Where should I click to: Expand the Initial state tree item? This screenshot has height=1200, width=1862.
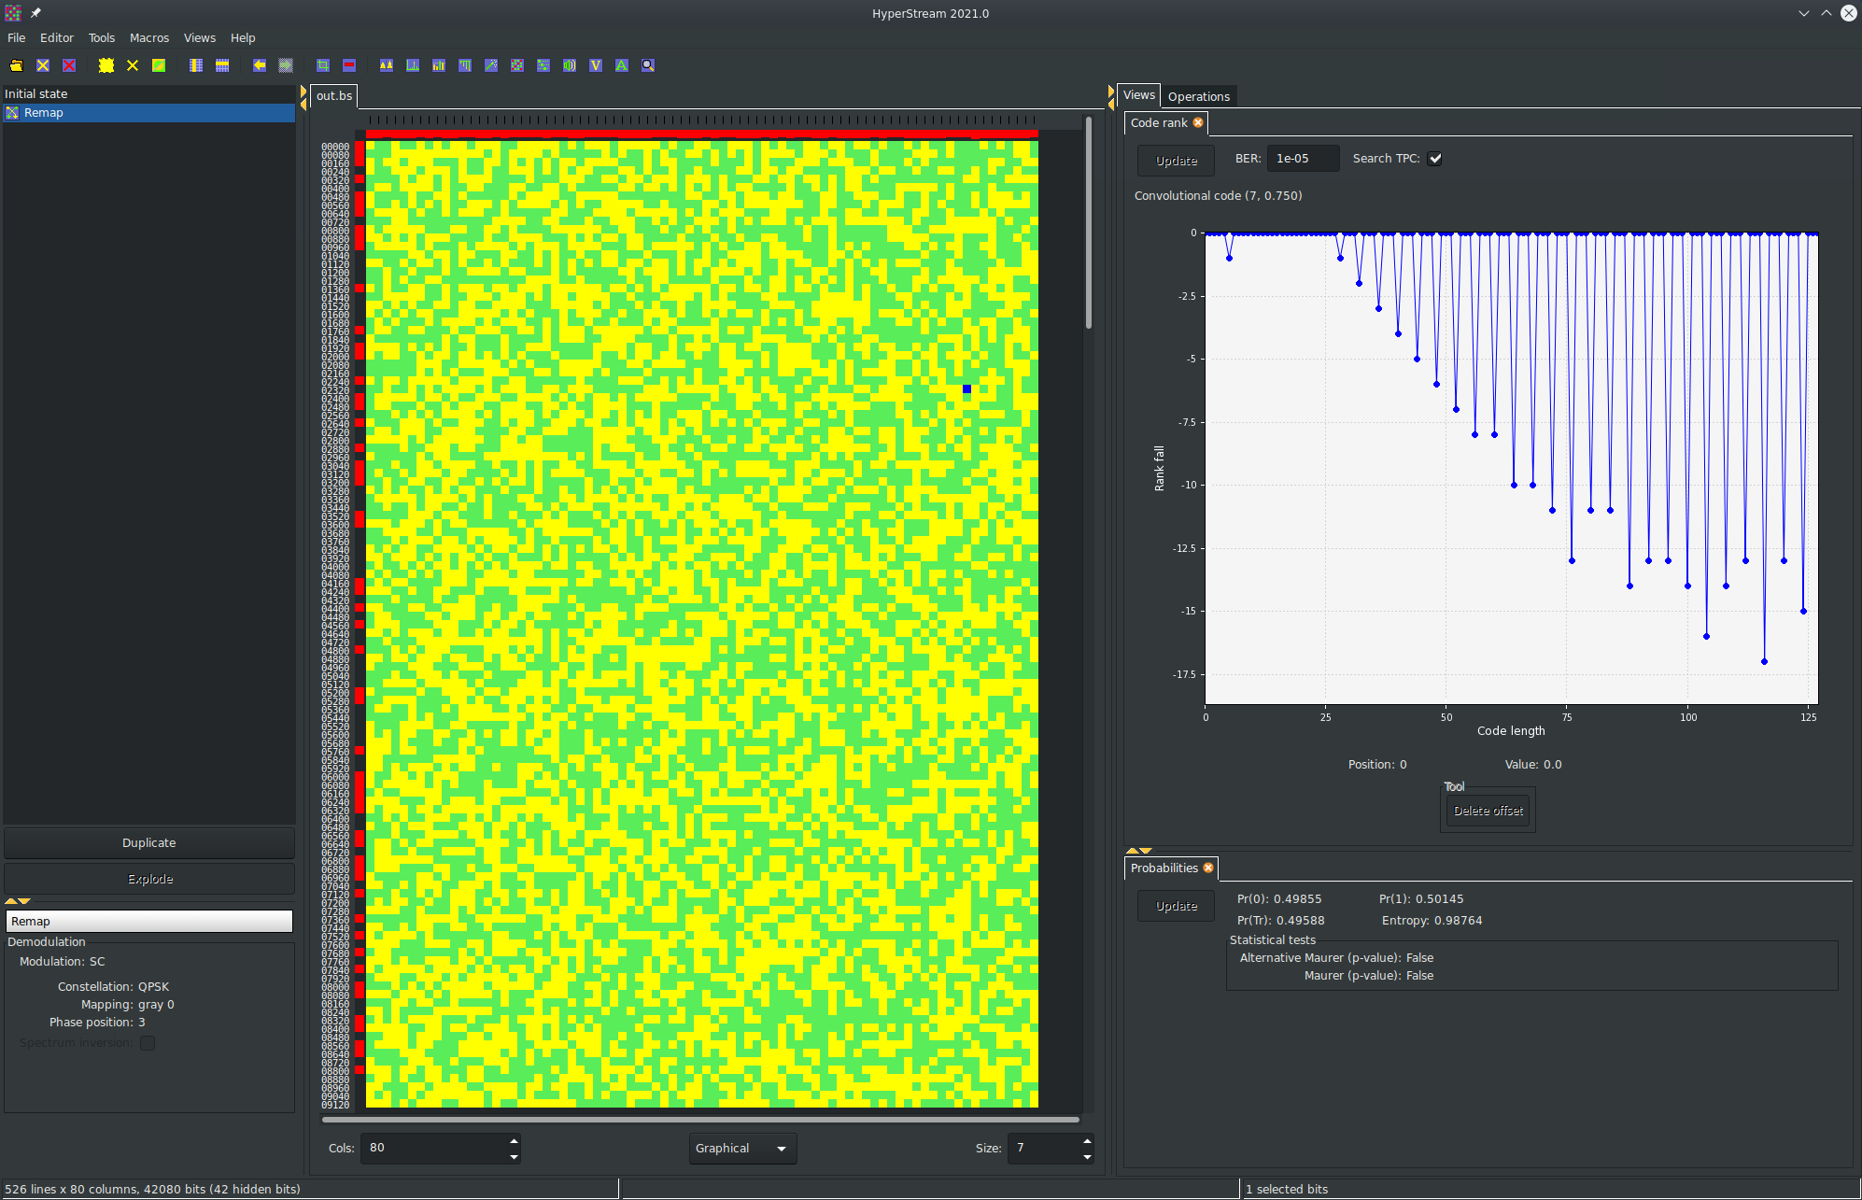[x=36, y=92]
